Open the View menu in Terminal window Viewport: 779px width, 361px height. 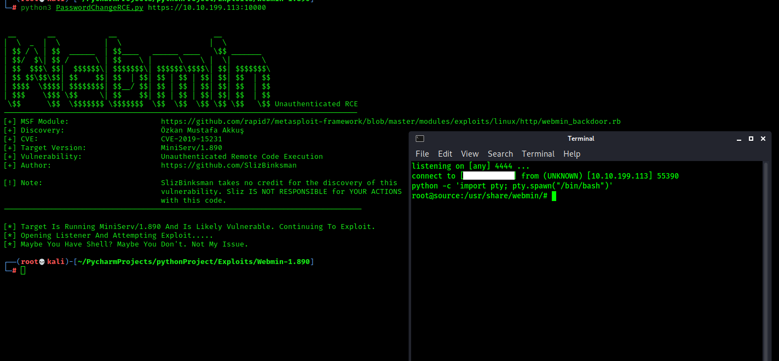click(470, 154)
